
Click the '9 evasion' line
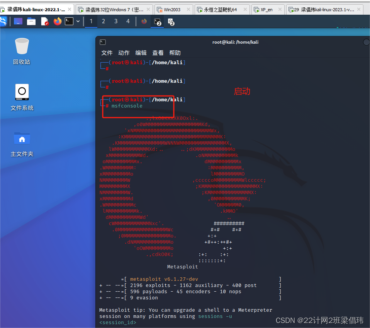coord(190,298)
